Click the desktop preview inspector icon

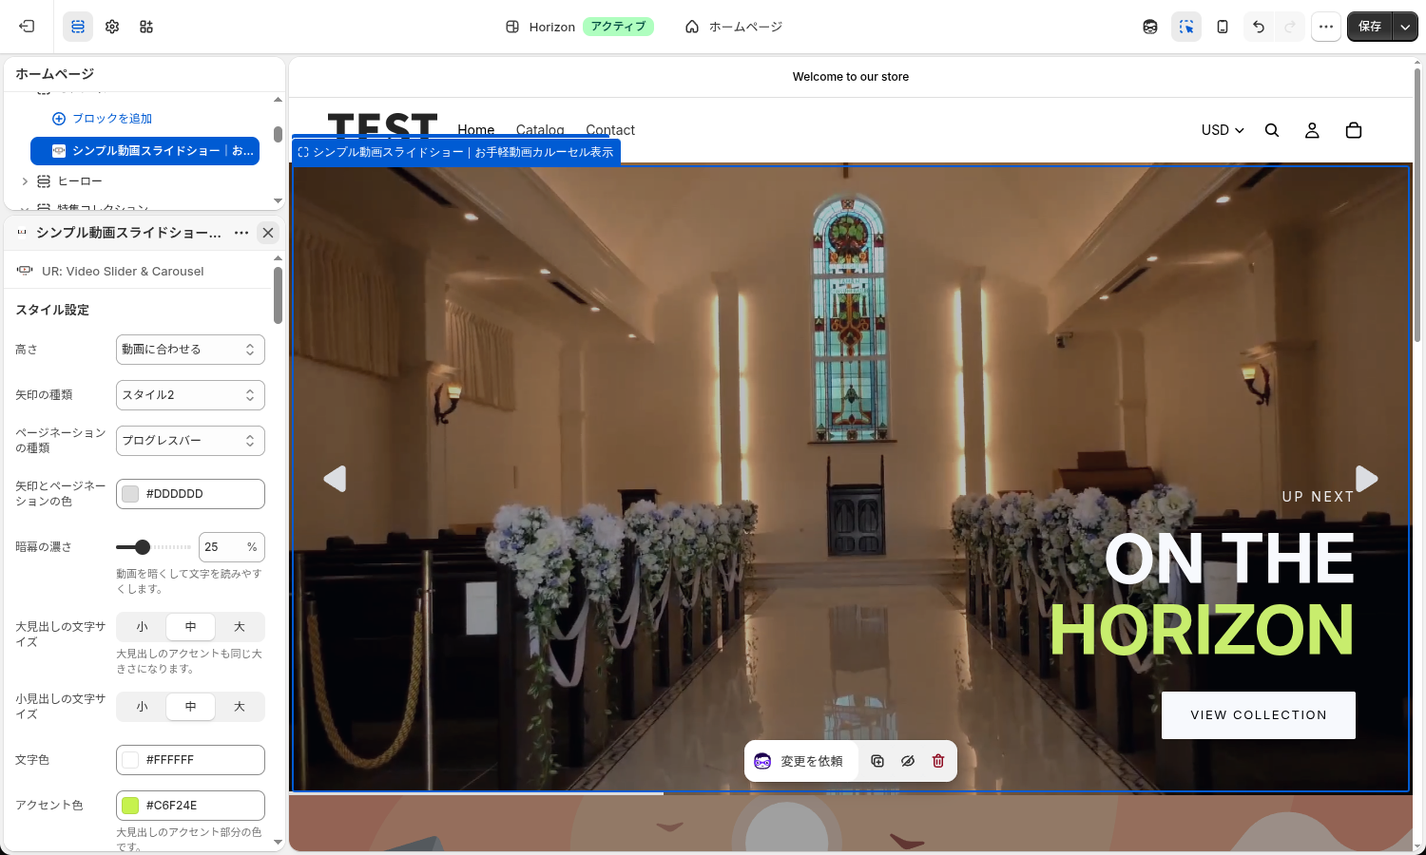[x=1186, y=27]
